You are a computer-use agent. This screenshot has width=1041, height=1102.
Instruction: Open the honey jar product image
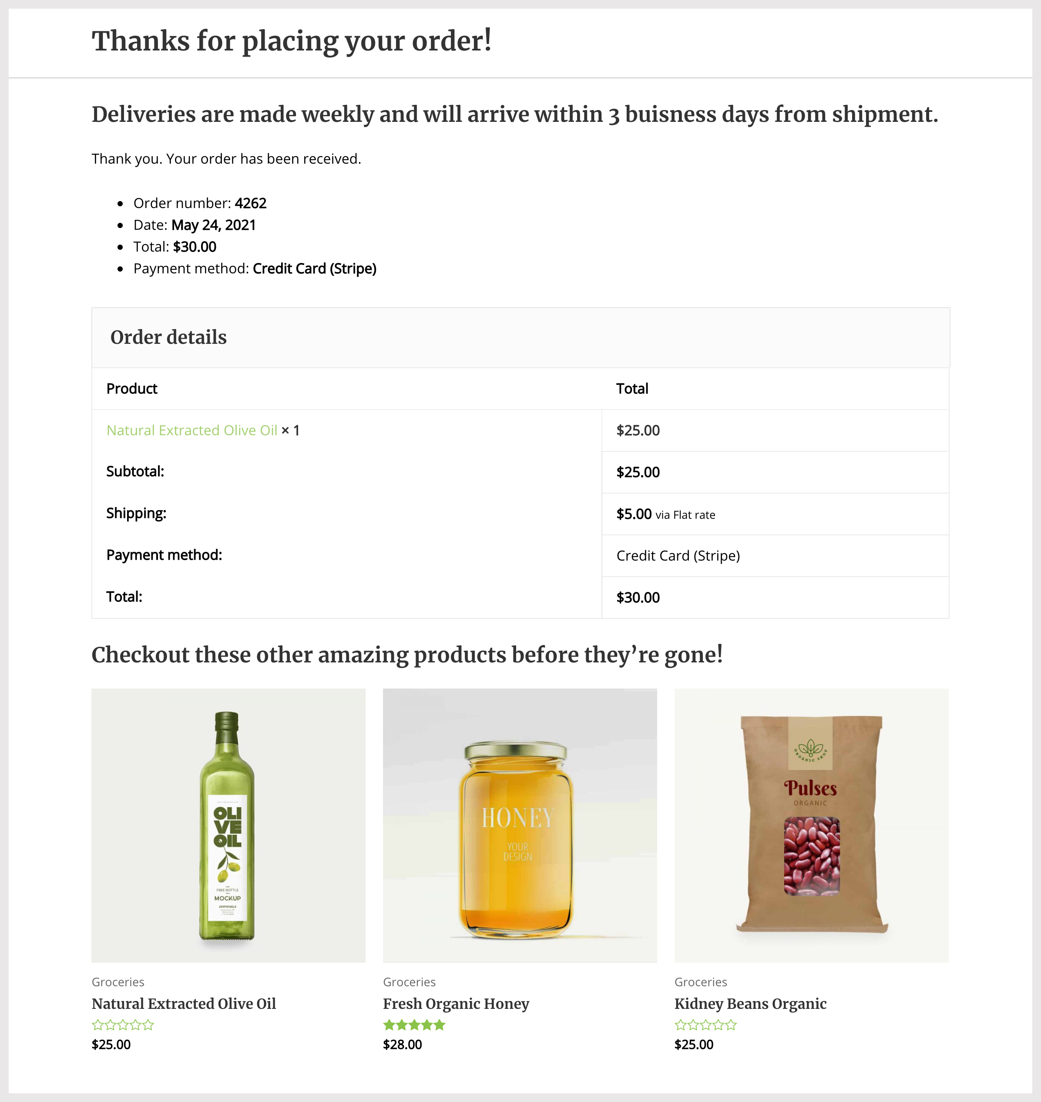519,825
